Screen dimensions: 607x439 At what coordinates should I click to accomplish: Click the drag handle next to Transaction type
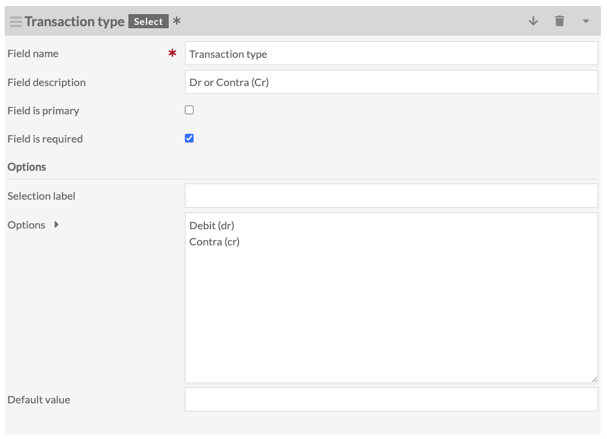[x=15, y=21]
